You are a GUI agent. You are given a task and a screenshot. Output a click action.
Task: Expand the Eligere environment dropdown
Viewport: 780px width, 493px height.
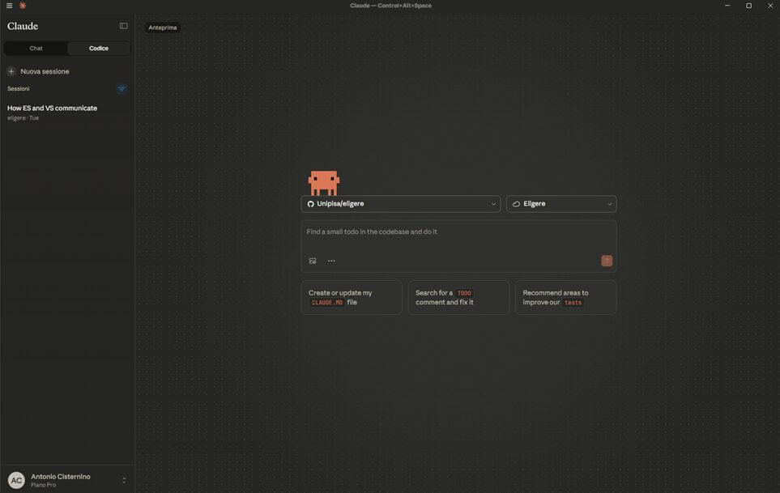coord(561,204)
